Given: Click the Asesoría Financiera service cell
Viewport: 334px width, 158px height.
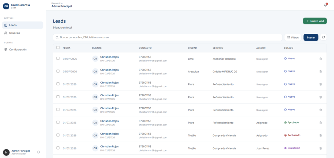Looking at the screenshot, I should click(224, 59).
